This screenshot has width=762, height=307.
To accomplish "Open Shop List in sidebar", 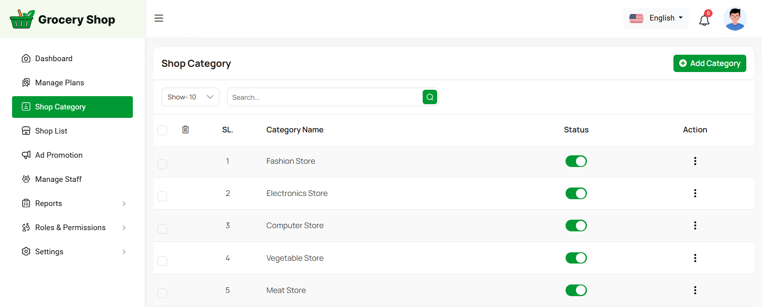I will click(x=51, y=131).
